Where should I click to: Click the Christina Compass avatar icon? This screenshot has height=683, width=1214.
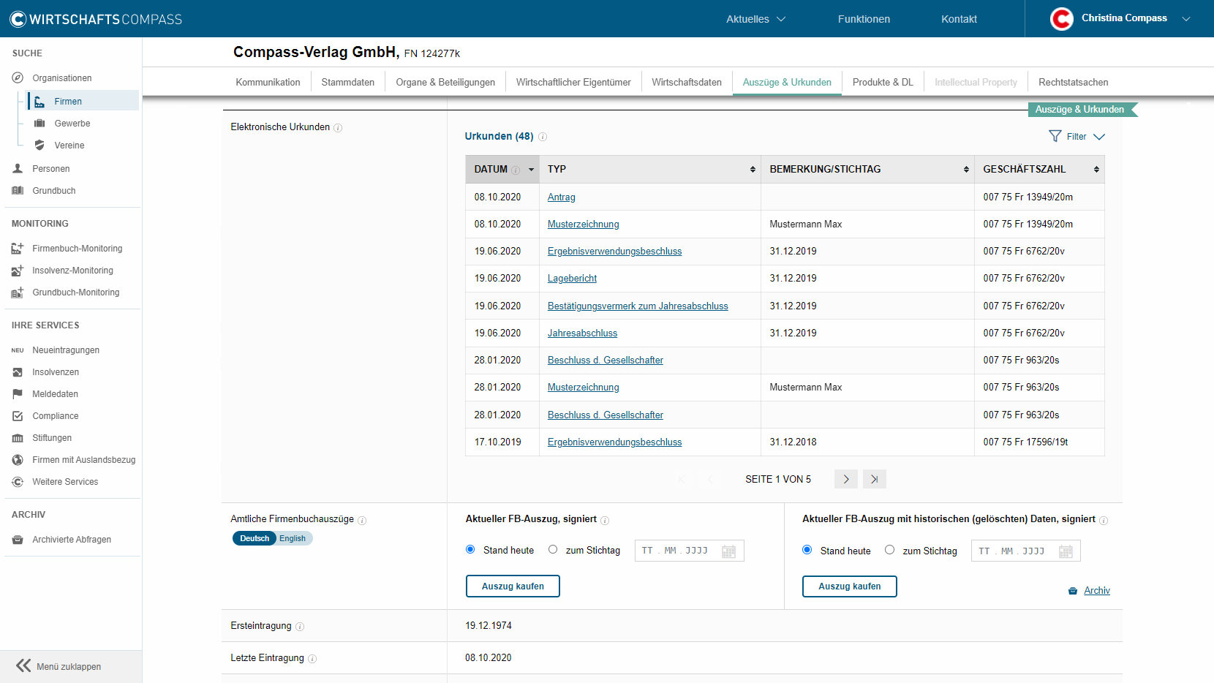click(1061, 18)
